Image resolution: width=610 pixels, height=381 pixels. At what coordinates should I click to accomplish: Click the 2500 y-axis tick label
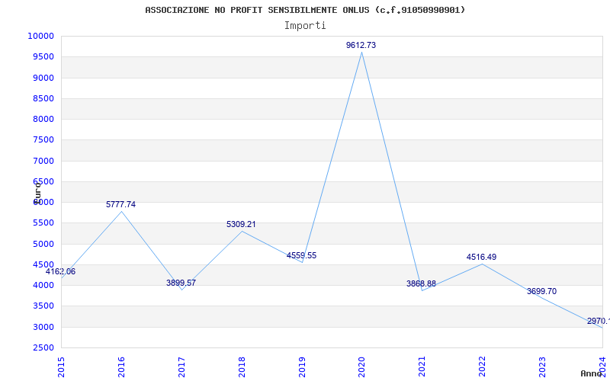pyautogui.click(x=43, y=348)
